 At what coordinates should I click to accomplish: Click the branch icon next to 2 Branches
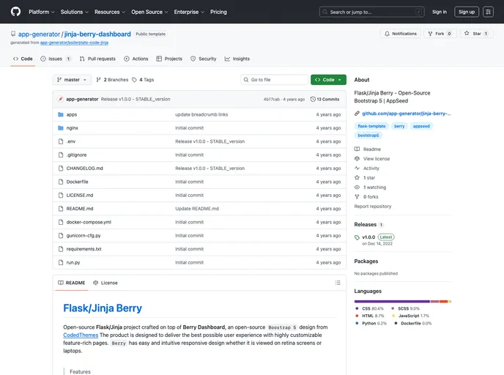98,80
